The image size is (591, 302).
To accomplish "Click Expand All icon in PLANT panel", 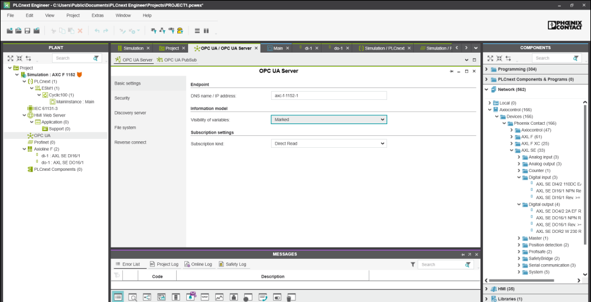I will [11, 59].
